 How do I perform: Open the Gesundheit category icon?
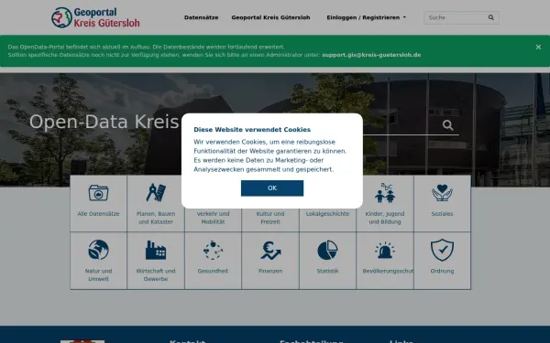coord(213,250)
